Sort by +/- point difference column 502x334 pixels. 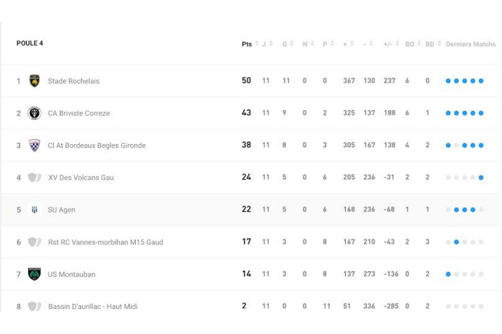coord(388,44)
